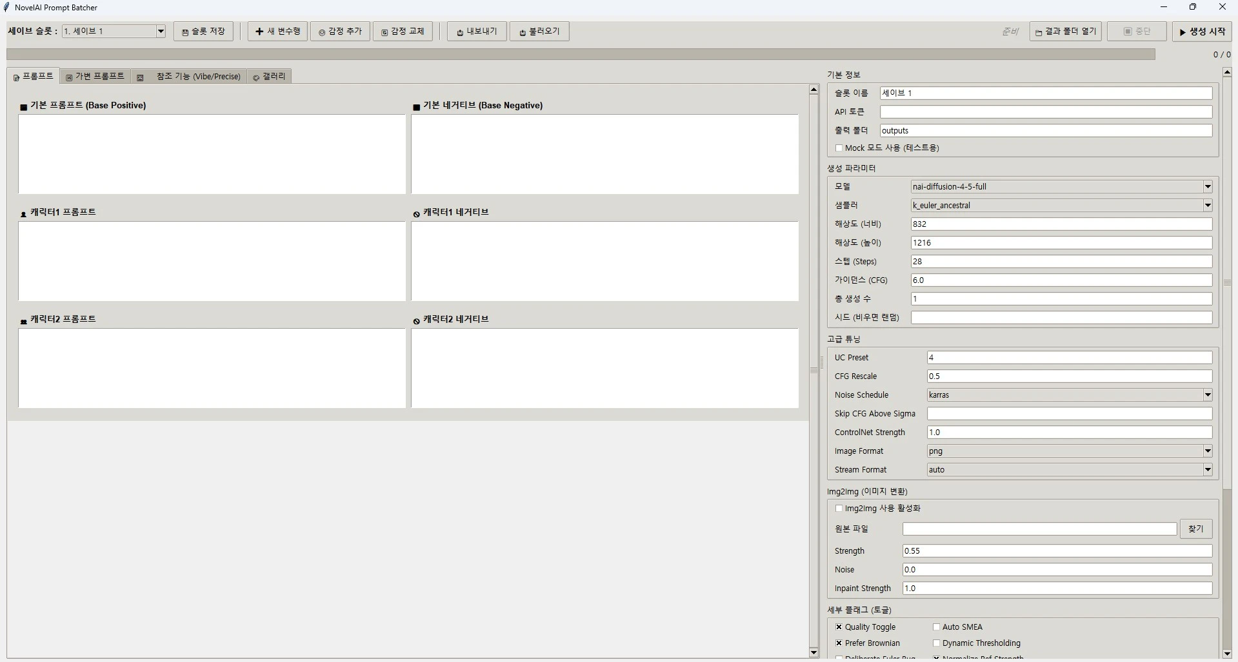Screen dimensions: 1238x662
Task: Expand the 샘플러 sampler dropdown
Action: click(1207, 205)
